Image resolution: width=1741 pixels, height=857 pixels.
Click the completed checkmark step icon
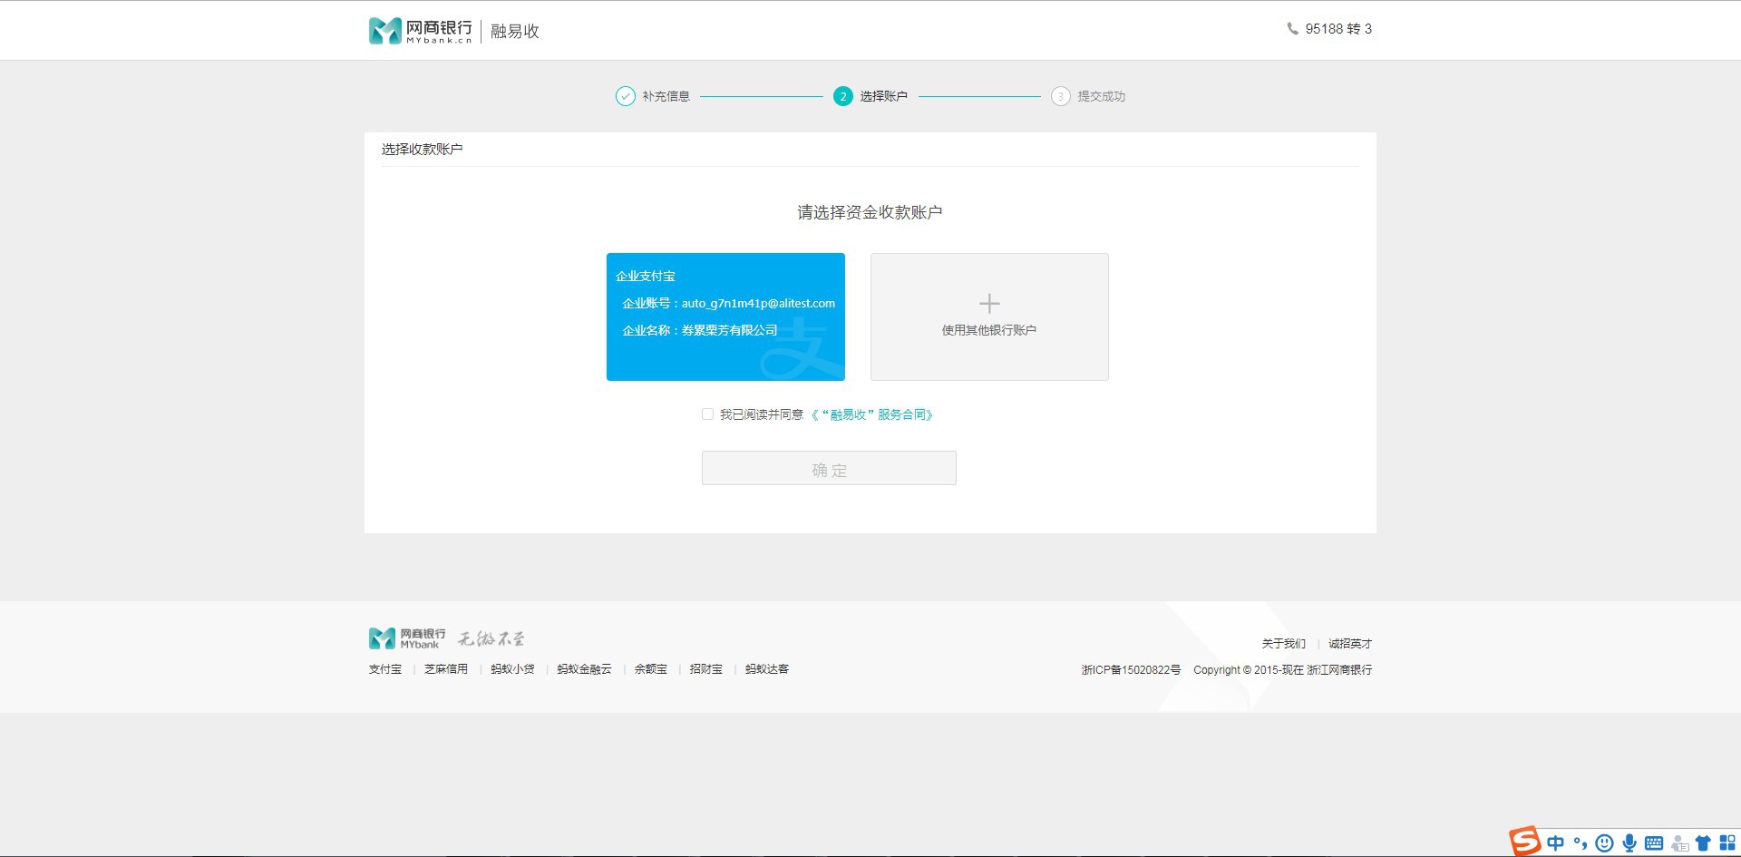point(625,96)
